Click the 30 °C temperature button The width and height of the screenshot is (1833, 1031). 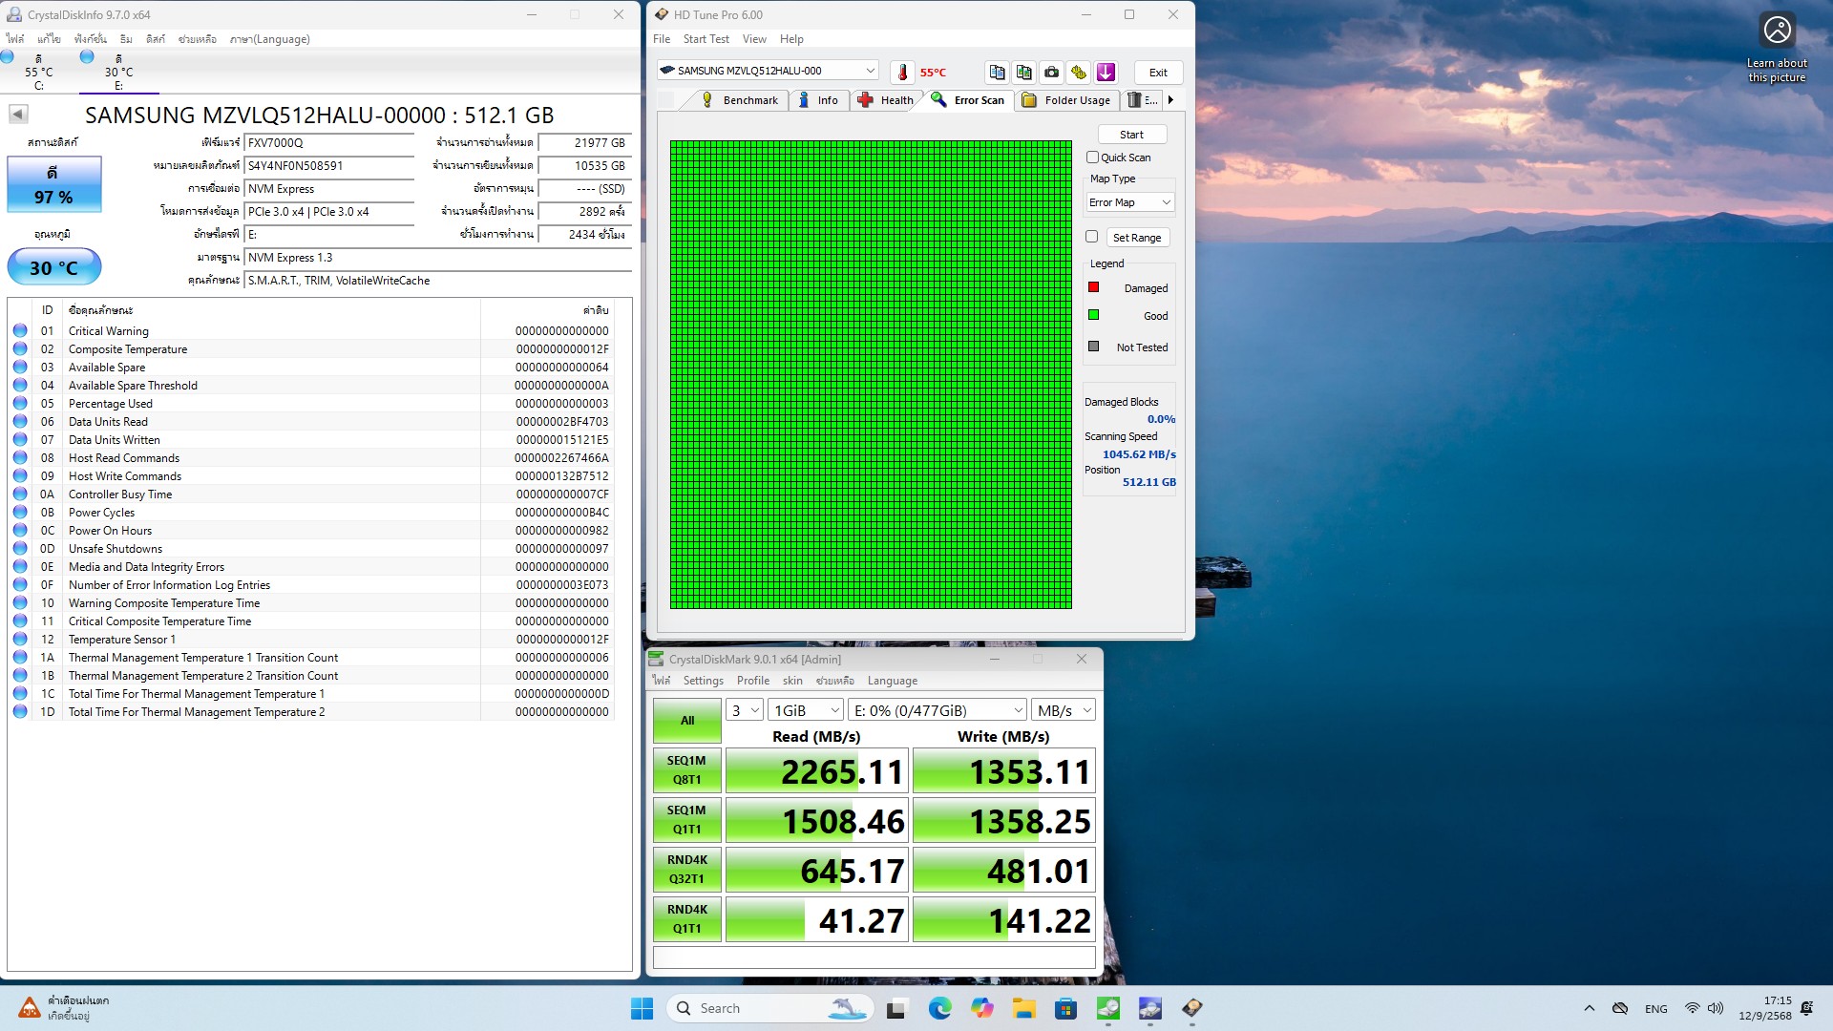pyautogui.click(x=54, y=267)
